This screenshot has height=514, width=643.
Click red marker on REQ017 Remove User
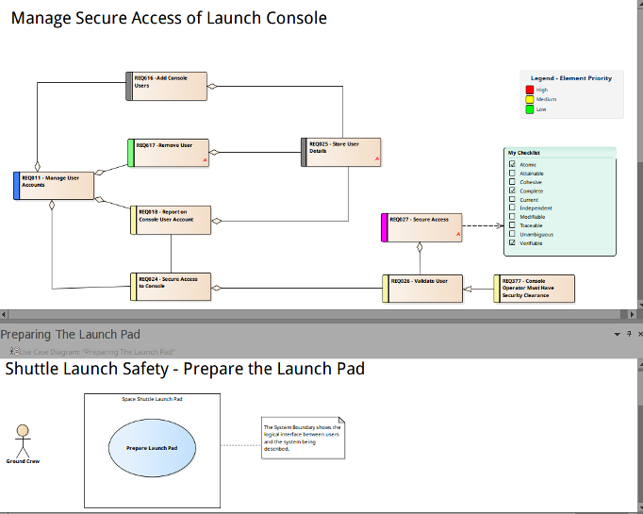coord(205,160)
